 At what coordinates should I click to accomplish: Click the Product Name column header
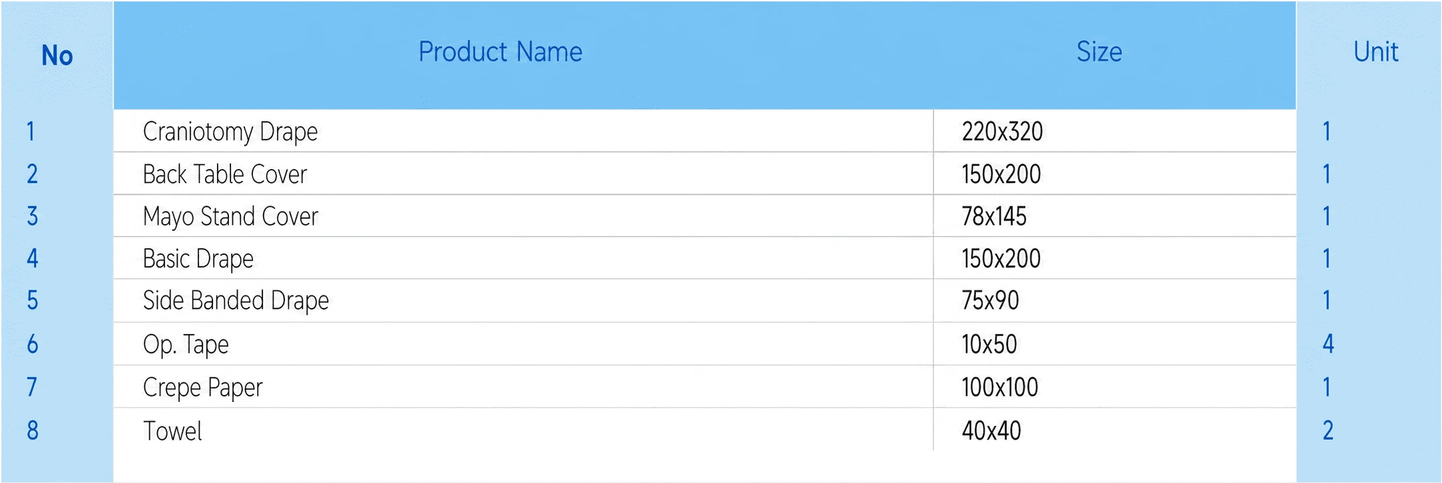[x=500, y=52]
